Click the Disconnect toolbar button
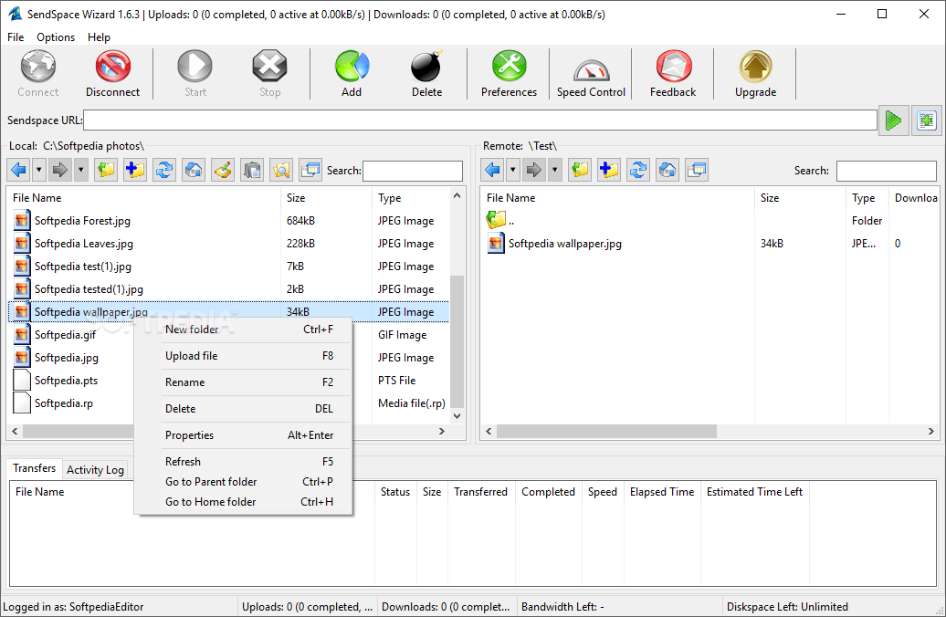946x617 pixels. [x=113, y=74]
